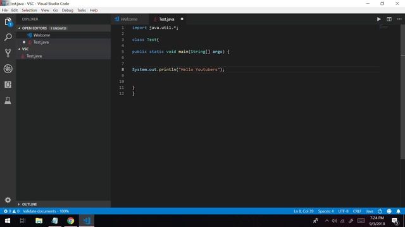This screenshot has height=227, width=405.
Task: Place cursor in the println line of code
Action: click(178, 69)
